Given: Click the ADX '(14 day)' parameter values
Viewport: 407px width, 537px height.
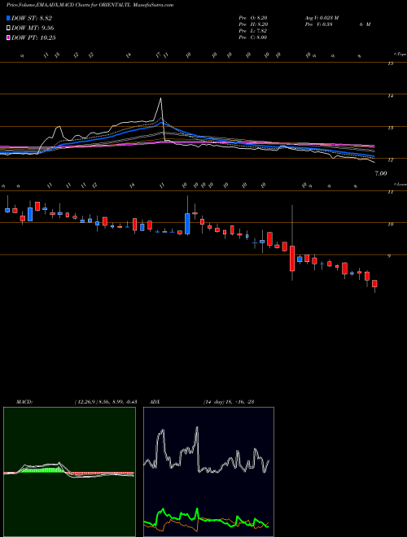Looking at the screenshot, I should 228,402.
